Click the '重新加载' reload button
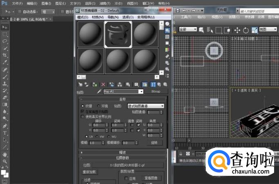Screen dimensions: 279x184 click(x=90, y=172)
